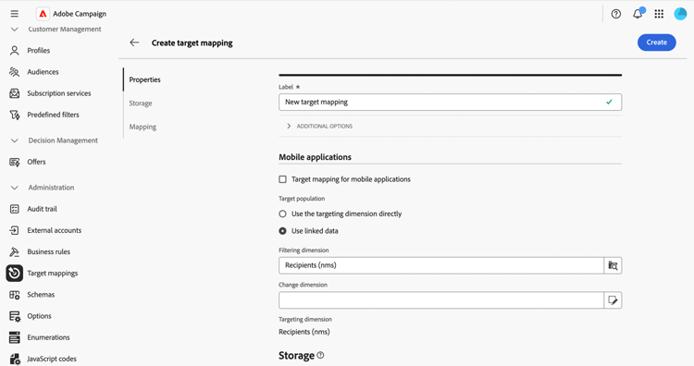Screen dimensions: 694x366
Task: Open Target mappings in the sidebar
Action: [x=52, y=274]
